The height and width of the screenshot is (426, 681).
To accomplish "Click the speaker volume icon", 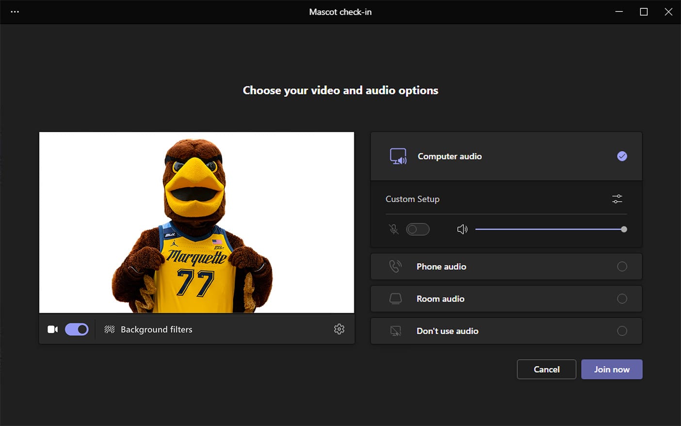I will click(462, 229).
